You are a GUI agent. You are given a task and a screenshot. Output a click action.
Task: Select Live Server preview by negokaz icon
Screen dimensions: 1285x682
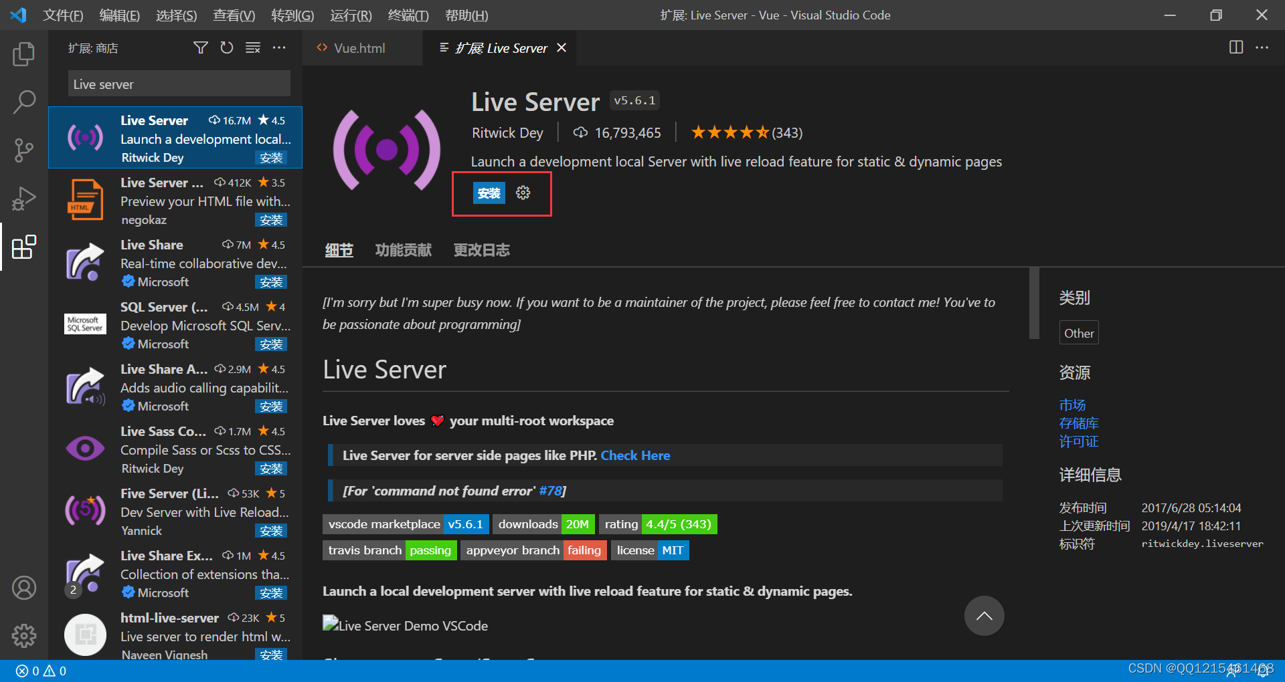click(85, 199)
